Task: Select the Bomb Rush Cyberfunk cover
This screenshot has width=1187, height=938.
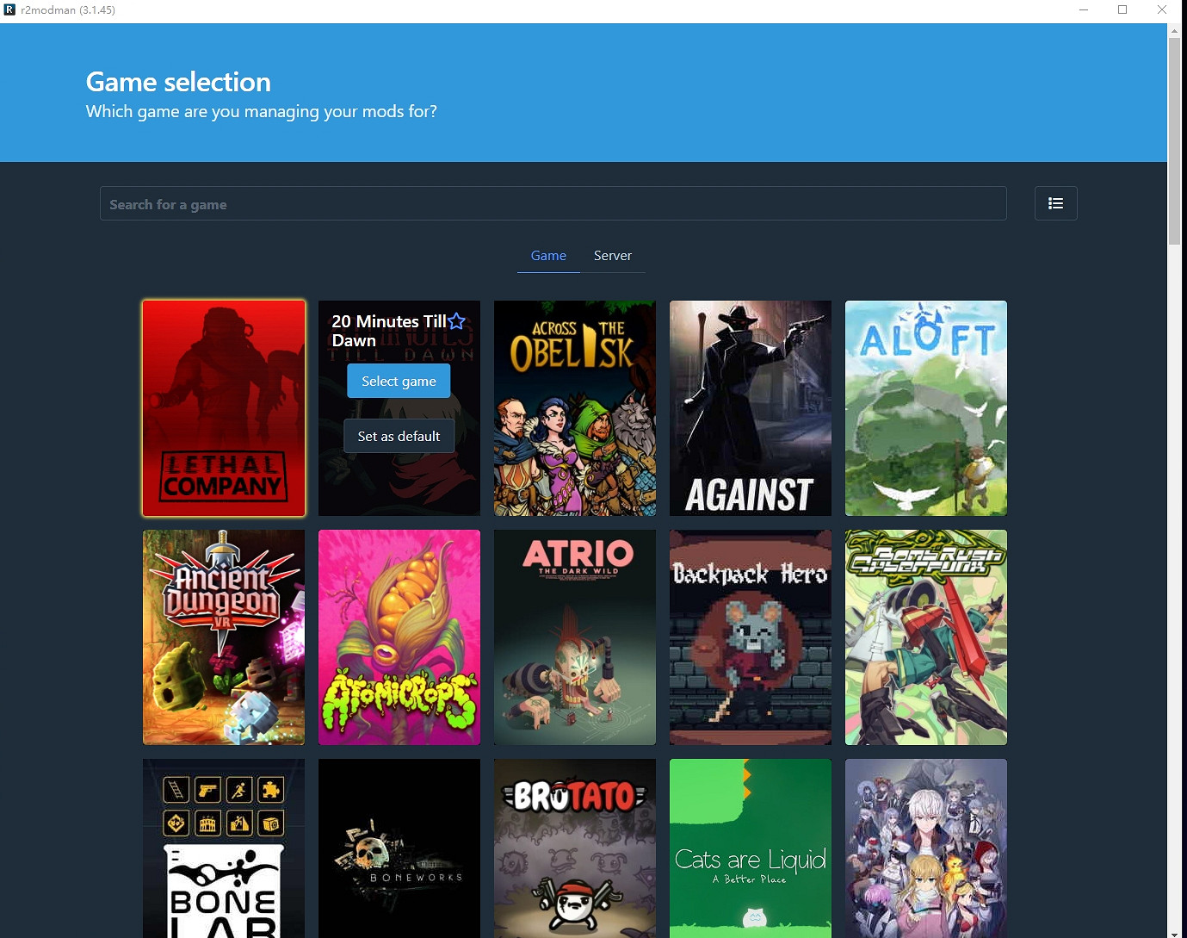Action: pos(926,637)
